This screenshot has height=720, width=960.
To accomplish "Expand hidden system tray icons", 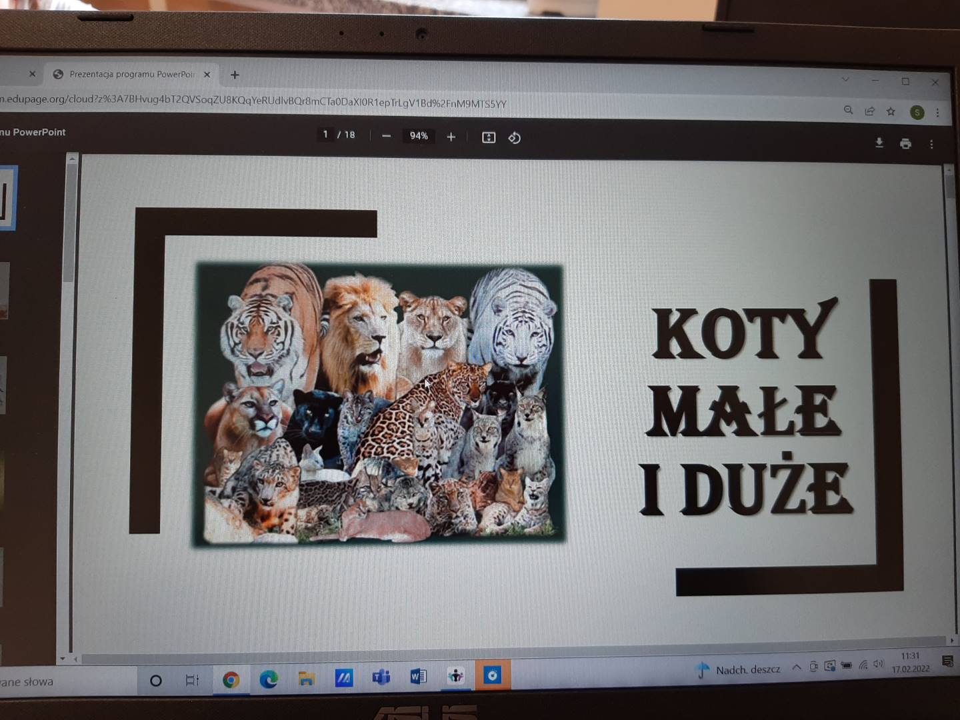I will click(x=797, y=667).
